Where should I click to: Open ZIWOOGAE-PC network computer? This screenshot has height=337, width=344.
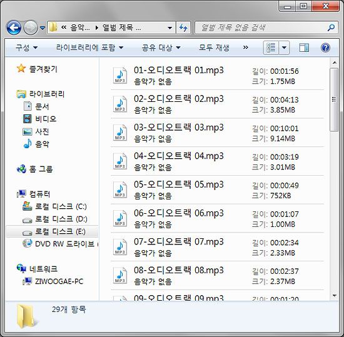coord(59,281)
